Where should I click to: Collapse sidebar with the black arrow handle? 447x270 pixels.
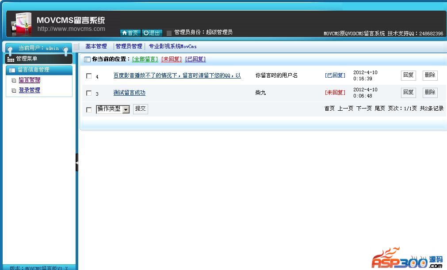point(76,162)
